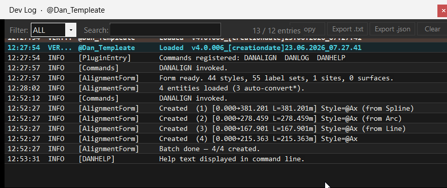Screen dimensions: 447x188
Task: Click the [DANHELP] source cell
Action: (97, 159)
